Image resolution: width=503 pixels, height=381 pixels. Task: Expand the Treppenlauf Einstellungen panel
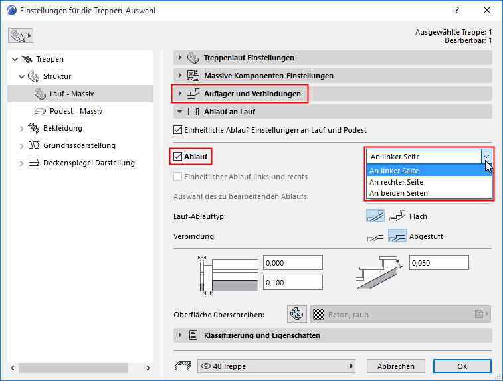(x=179, y=58)
